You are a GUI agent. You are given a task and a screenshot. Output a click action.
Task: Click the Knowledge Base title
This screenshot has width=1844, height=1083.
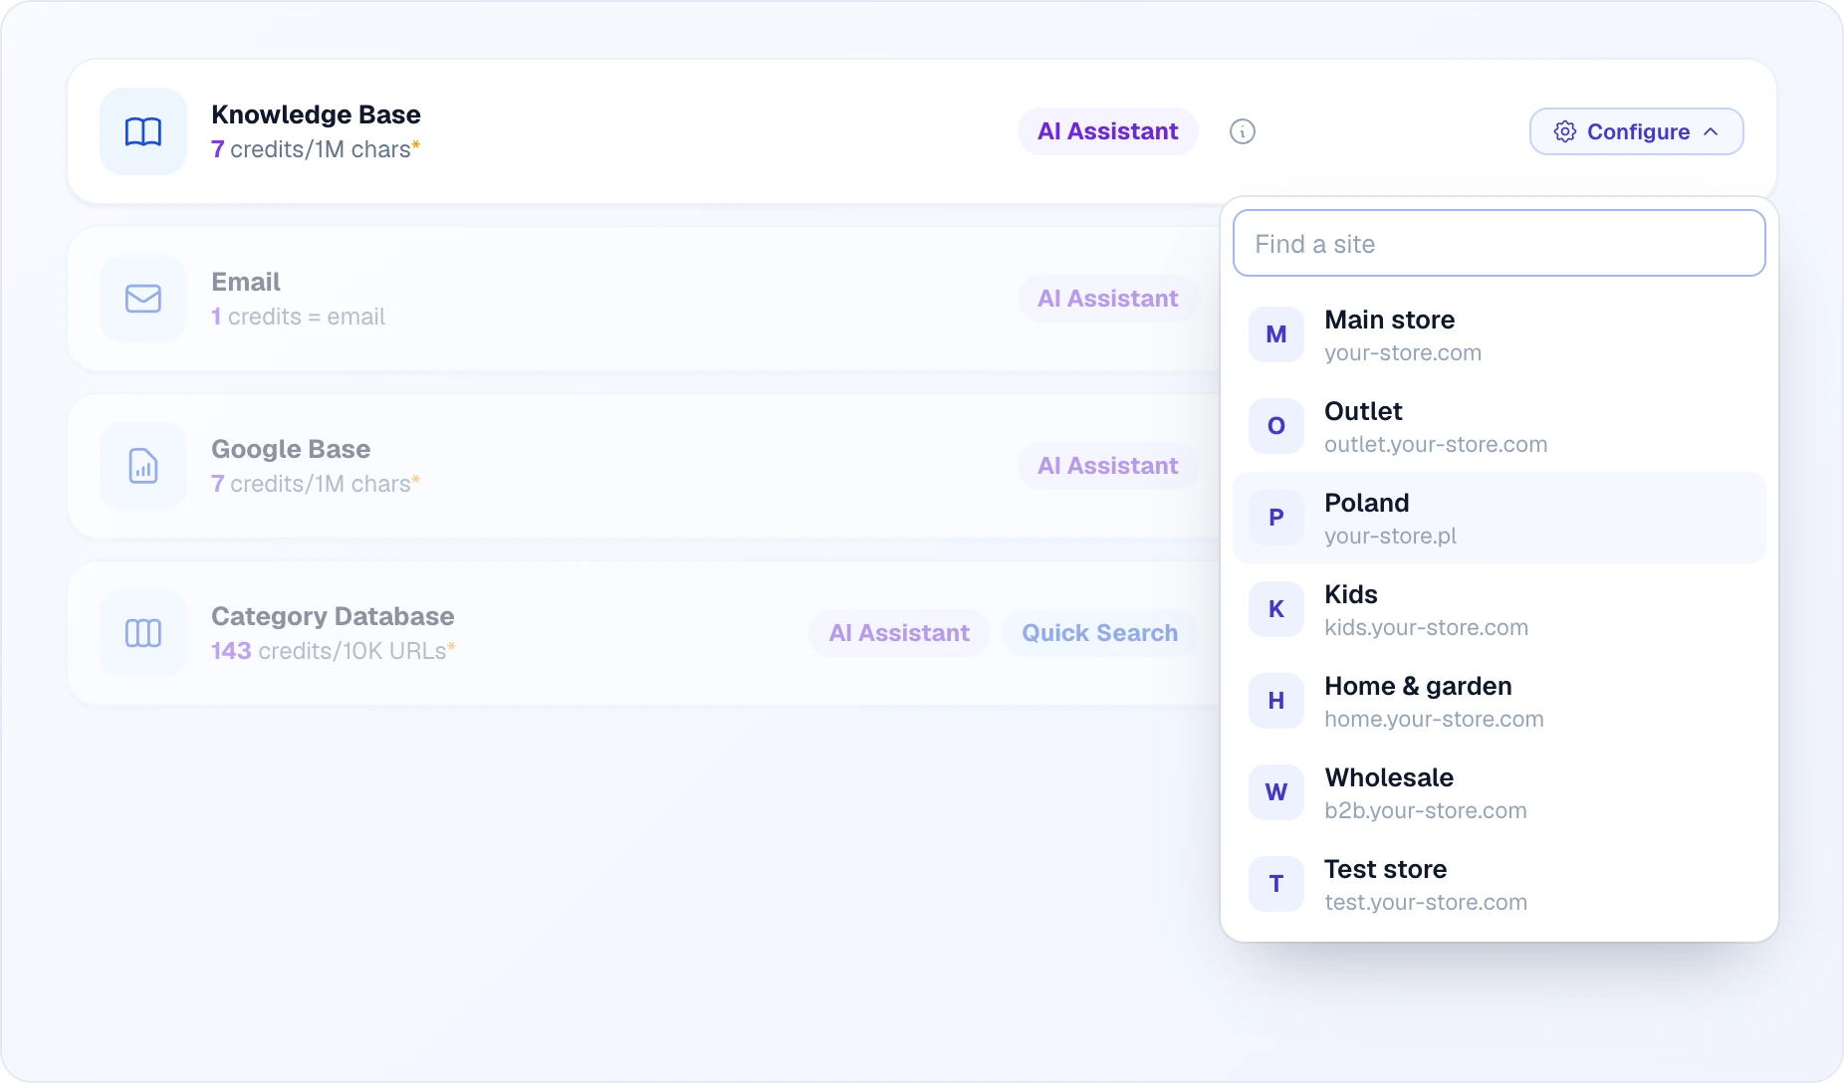click(316, 114)
